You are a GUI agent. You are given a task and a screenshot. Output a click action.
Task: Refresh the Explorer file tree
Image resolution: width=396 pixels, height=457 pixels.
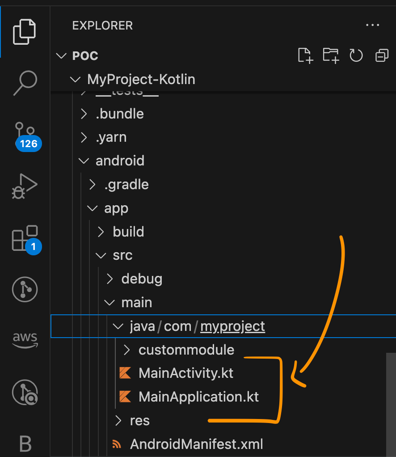click(x=356, y=55)
